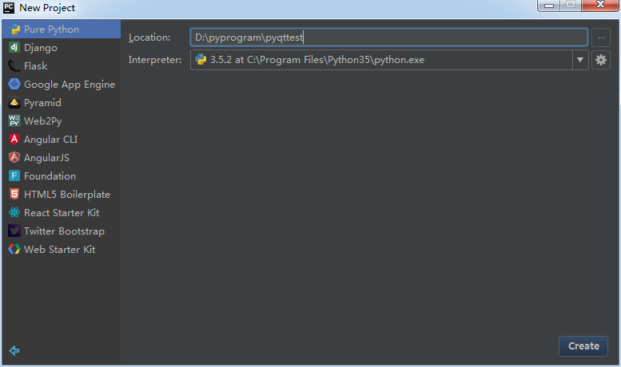Click the AngularJS shield icon
This screenshot has height=367, width=621.
(14, 157)
